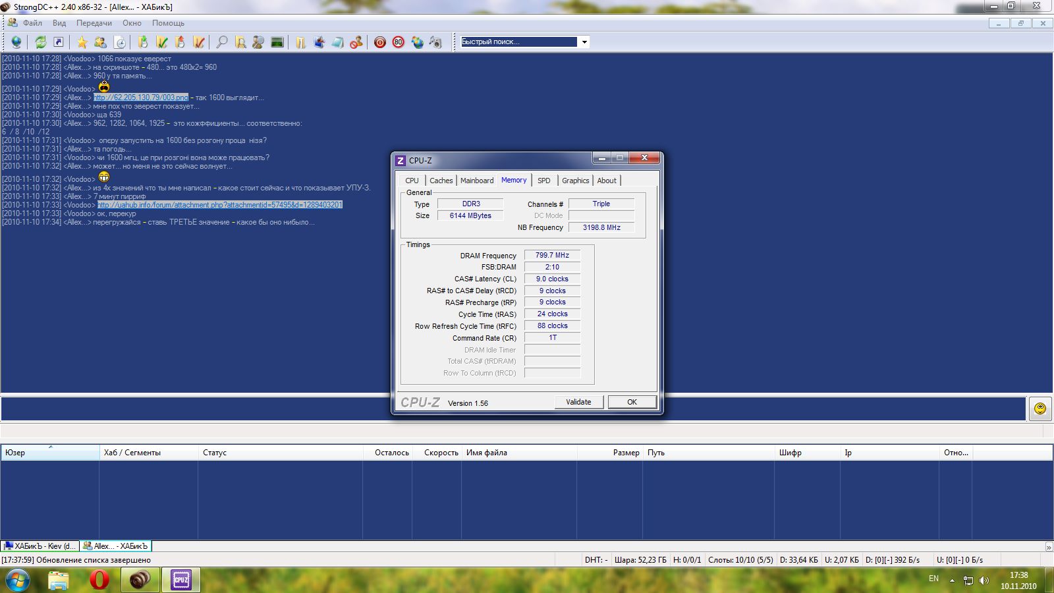Screen dimensions: 1054x593
Task: Select the Allex... - ХАБикЪ chat tab
Action: click(x=116, y=546)
